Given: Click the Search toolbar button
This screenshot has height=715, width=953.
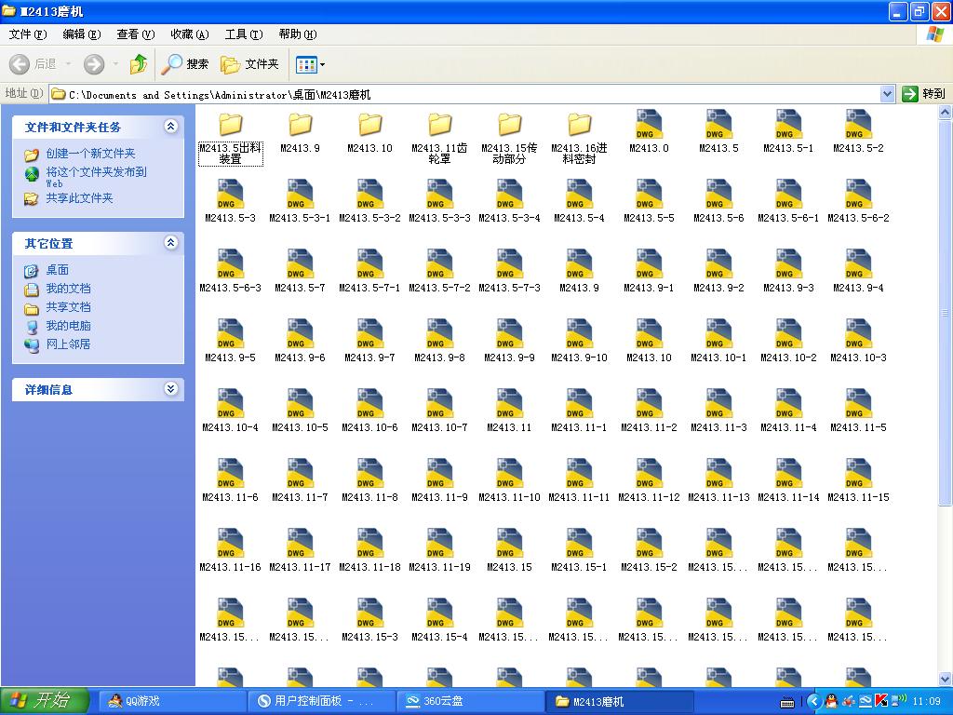Looking at the screenshot, I should click(186, 64).
